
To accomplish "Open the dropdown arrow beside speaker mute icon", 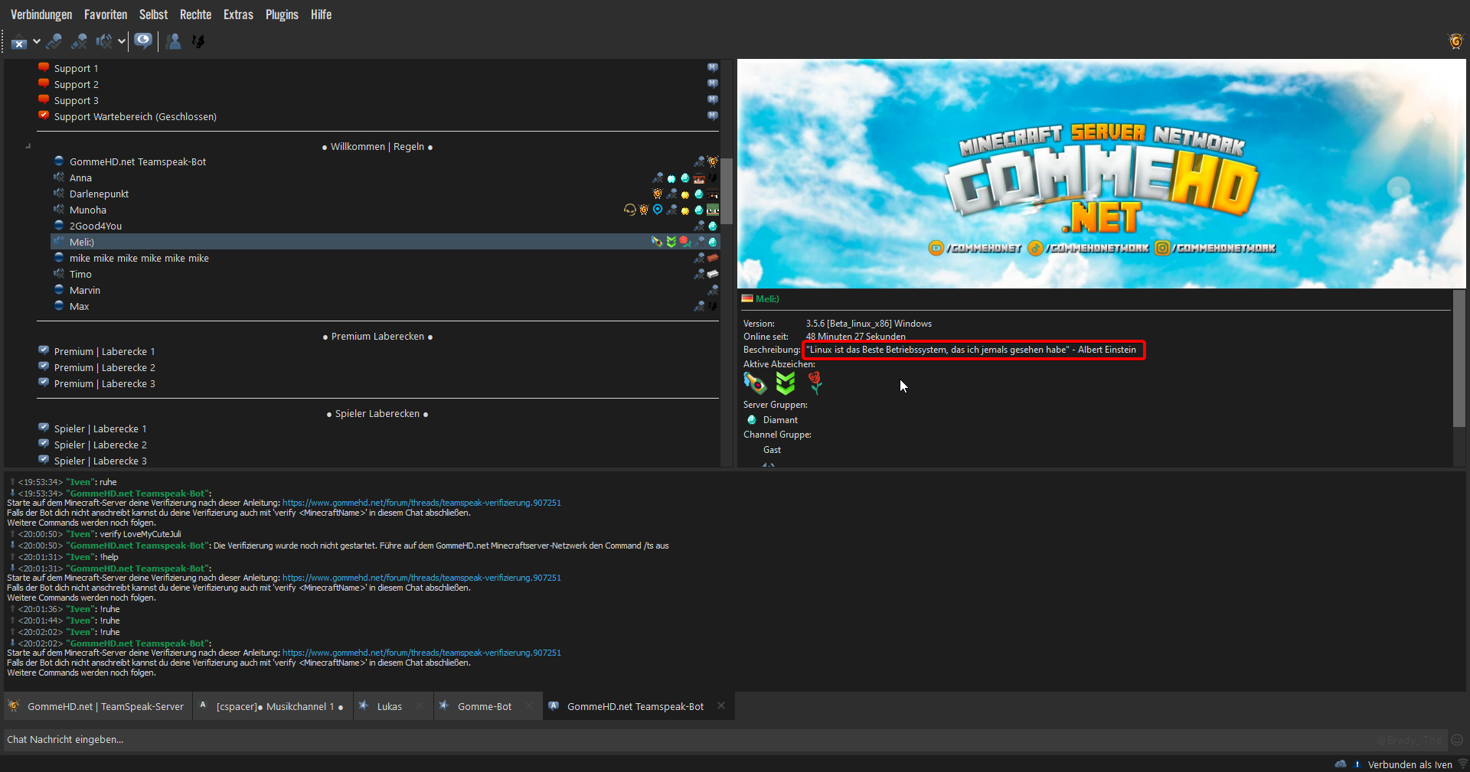I will (x=121, y=42).
